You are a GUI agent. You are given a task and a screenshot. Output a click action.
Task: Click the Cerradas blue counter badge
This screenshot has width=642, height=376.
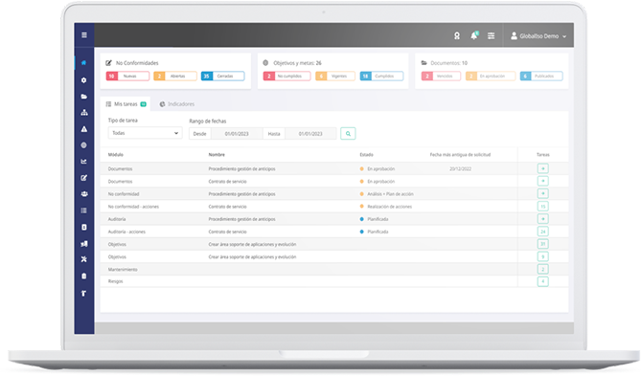point(222,76)
